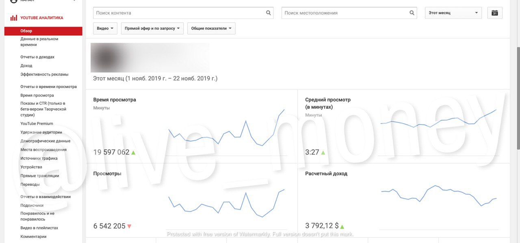Image resolution: width=520 pixels, height=243 pixels.
Task: Click the watch time line chart
Action: tap(226, 128)
